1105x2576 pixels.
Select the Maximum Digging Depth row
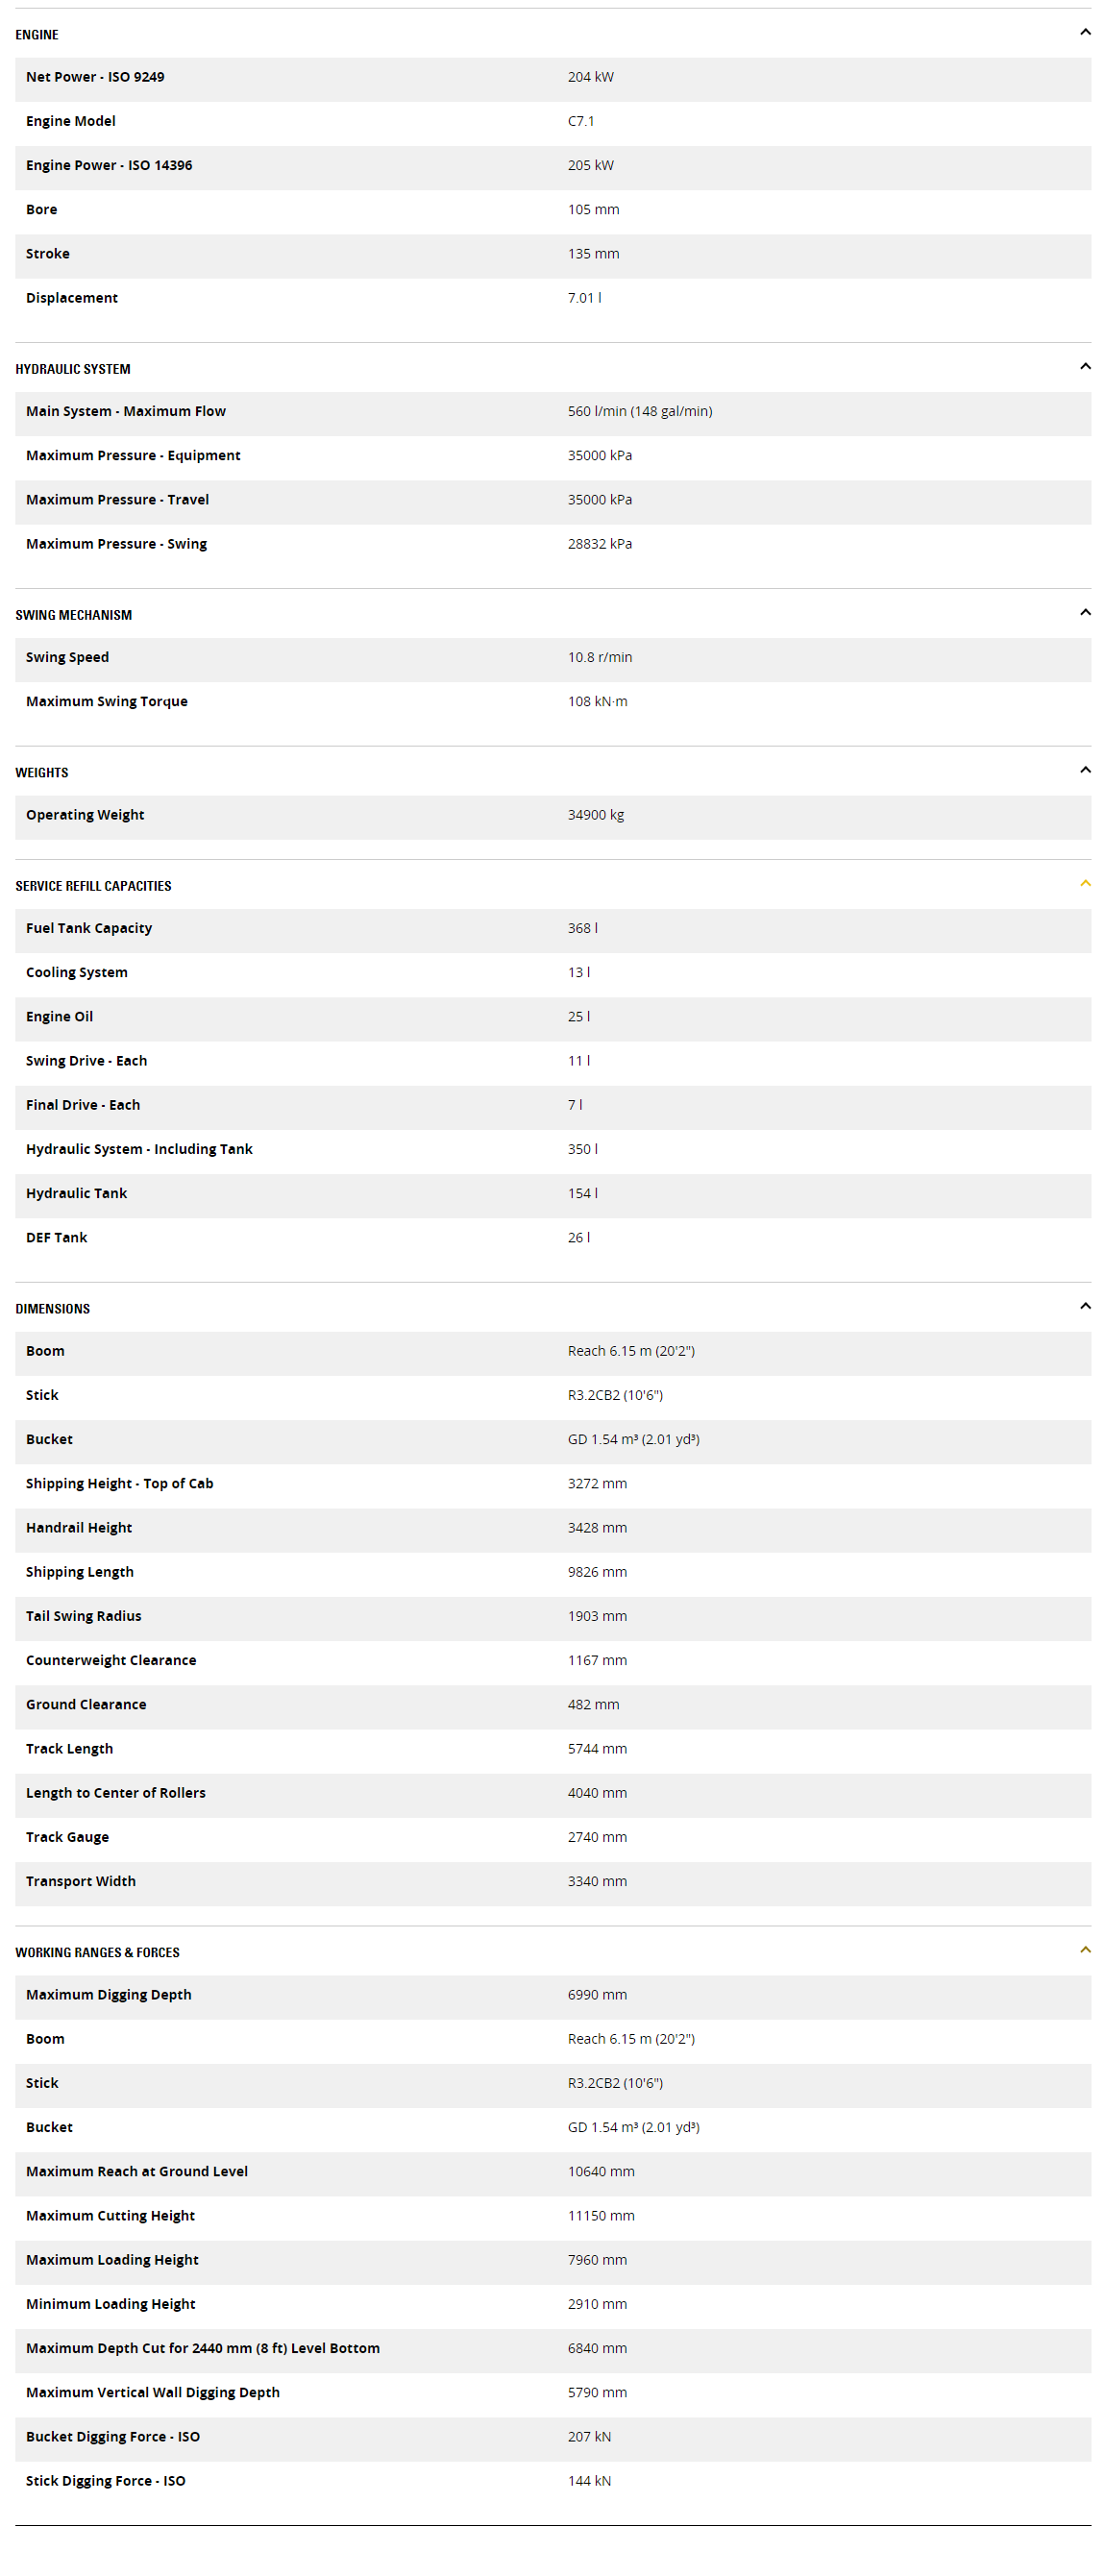(x=553, y=1997)
